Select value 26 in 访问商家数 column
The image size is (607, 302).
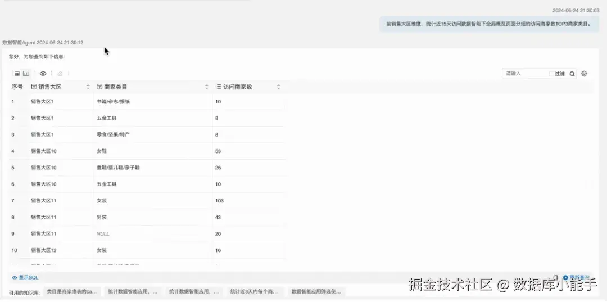click(218, 168)
